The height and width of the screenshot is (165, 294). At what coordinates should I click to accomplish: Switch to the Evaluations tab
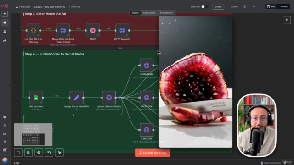pyautogui.click(x=166, y=13)
